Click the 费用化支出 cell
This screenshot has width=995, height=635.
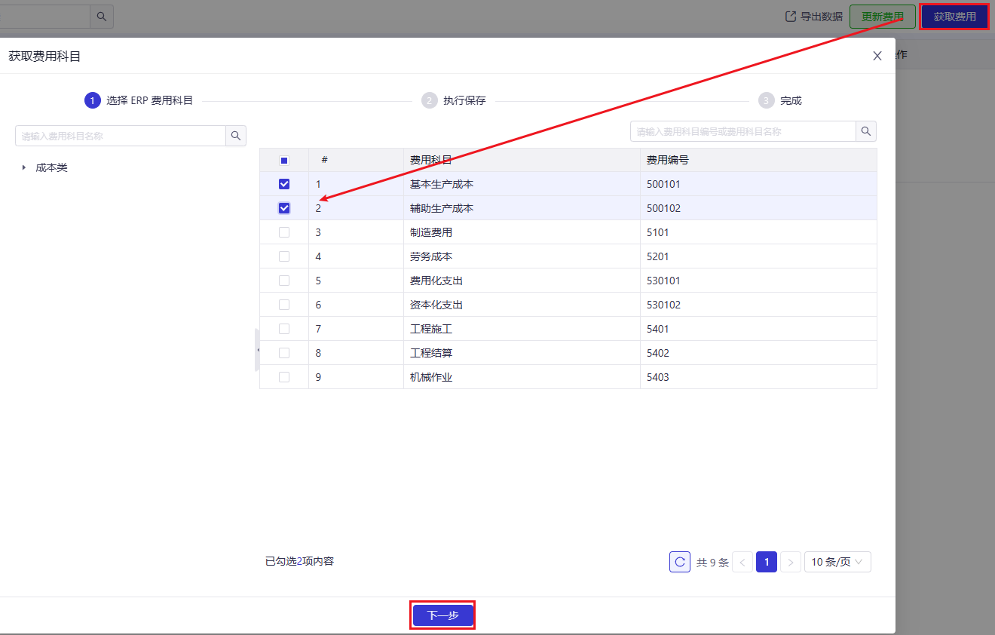(522, 281)
